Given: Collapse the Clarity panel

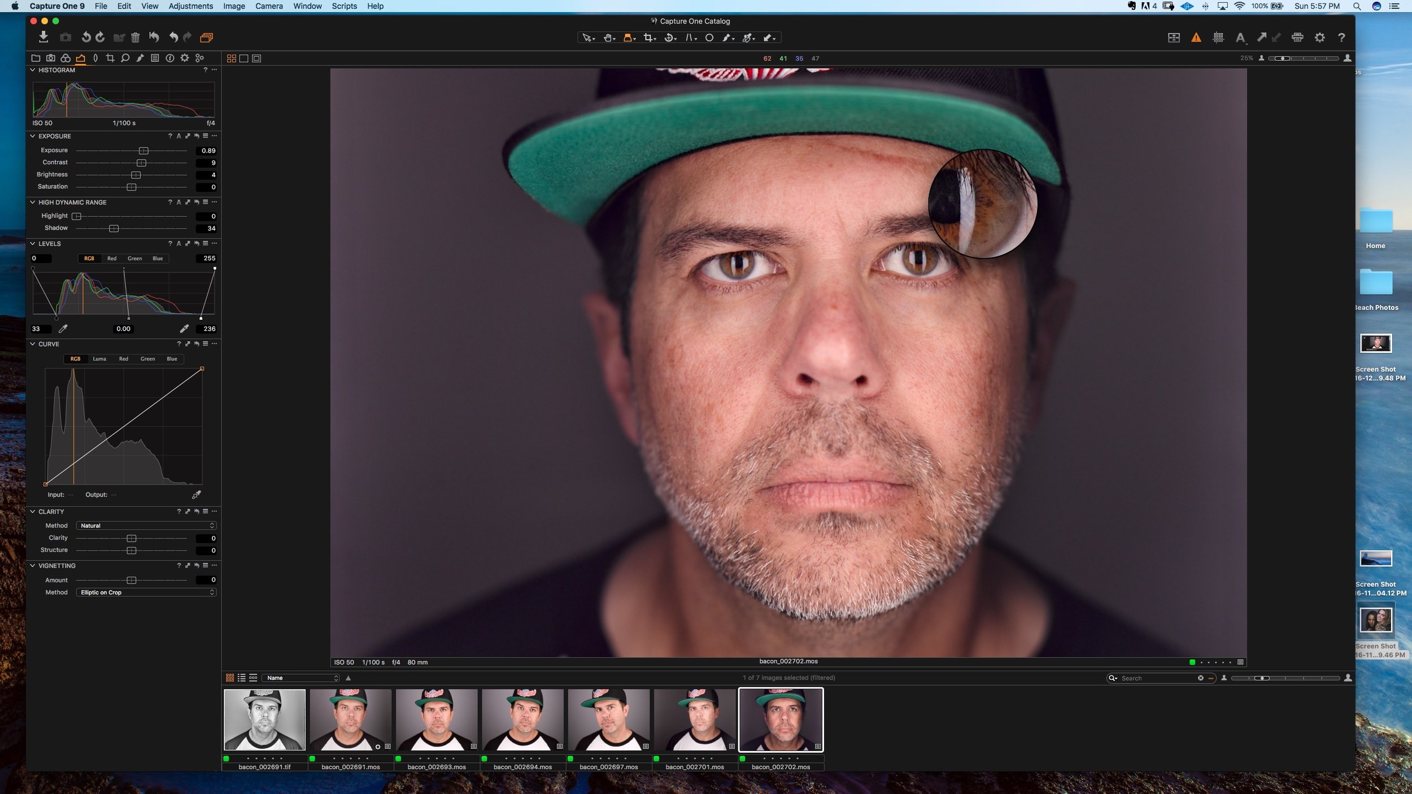Looking at the screenshot, I should pyautogui.click(x=32, y=512).
